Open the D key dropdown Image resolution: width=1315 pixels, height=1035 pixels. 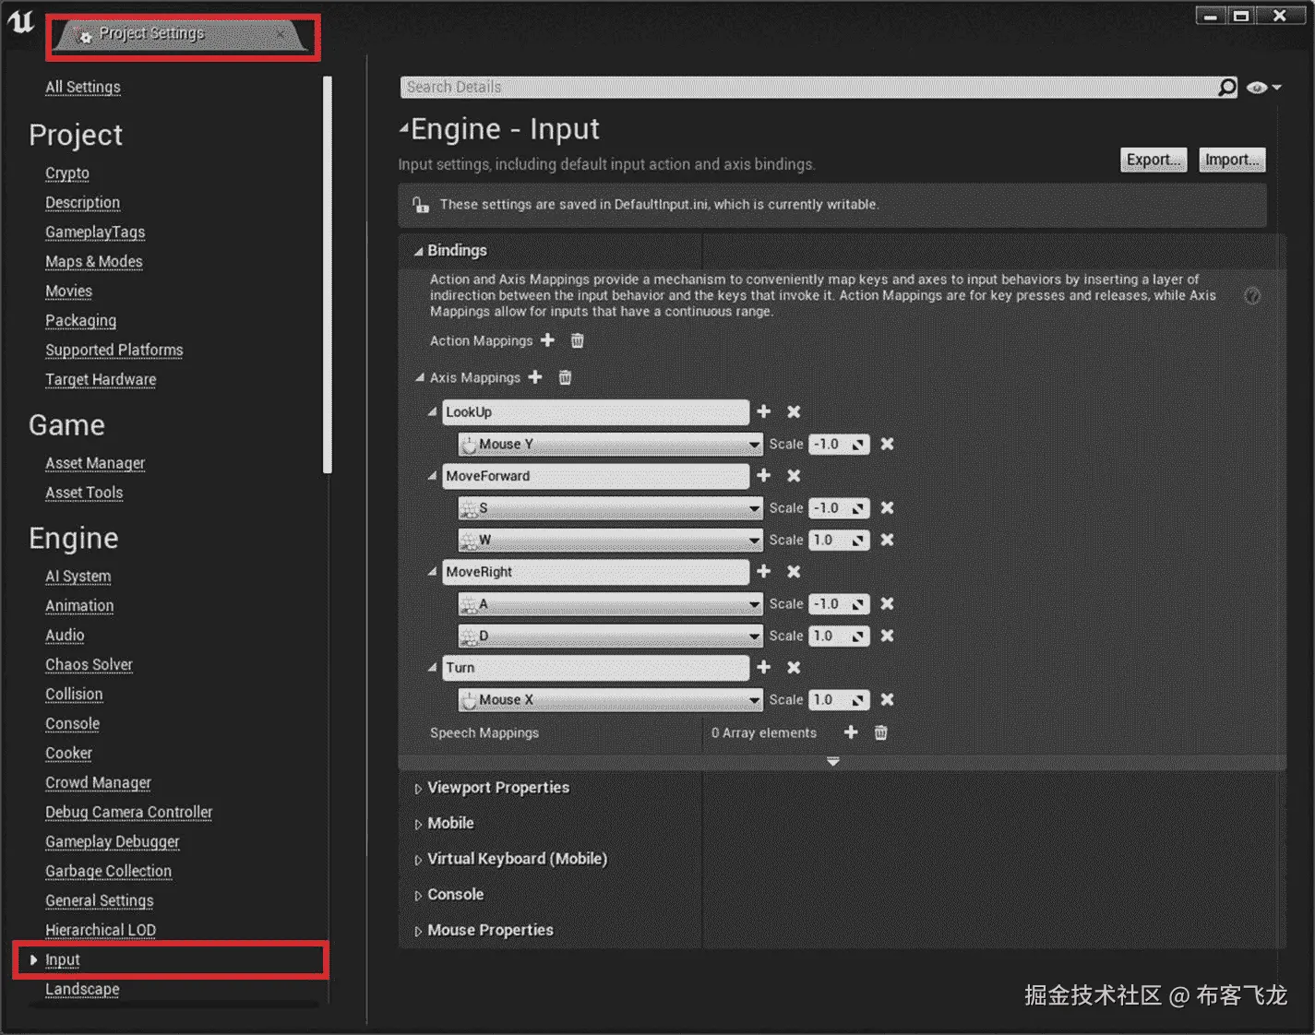(611, 636)
